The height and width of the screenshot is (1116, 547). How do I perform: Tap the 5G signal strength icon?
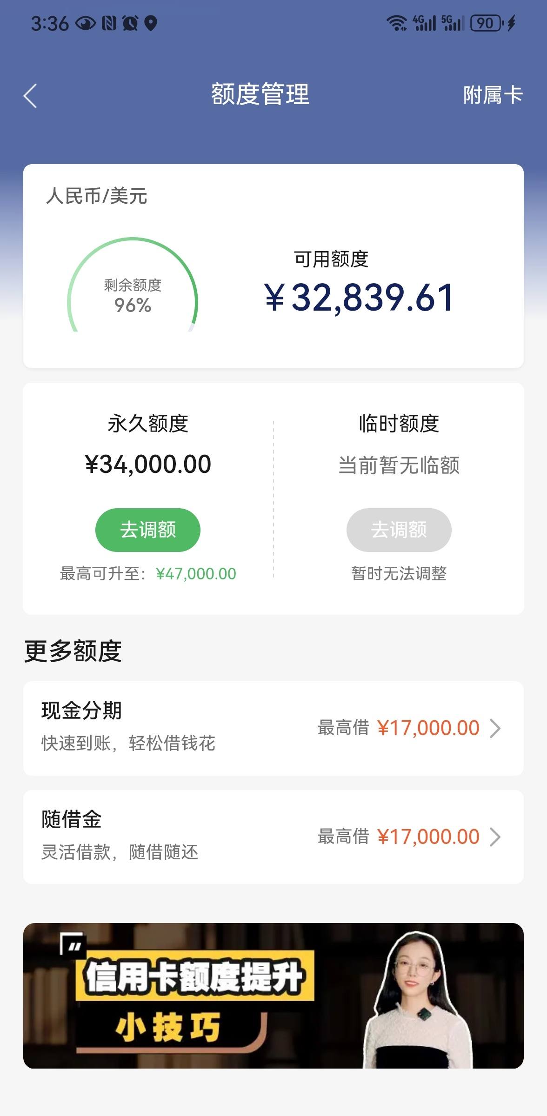pos(453,23)
